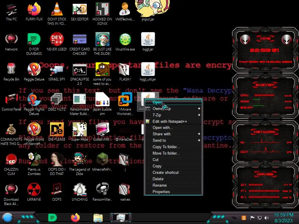Screen dimensions: 299x224
Task: Click the volume speaker tray icon
Action: (267, 218)
